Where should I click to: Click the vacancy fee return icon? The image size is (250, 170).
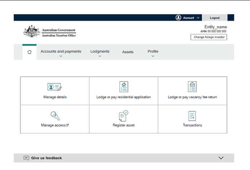[192, 87]
